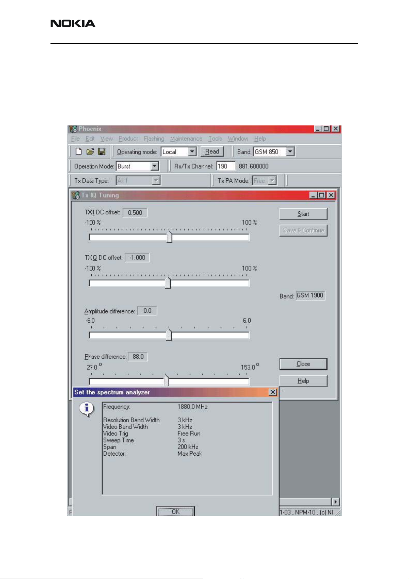409x579 pixels.
Task: Open the Maintenance menu
Action: (186, 139)
